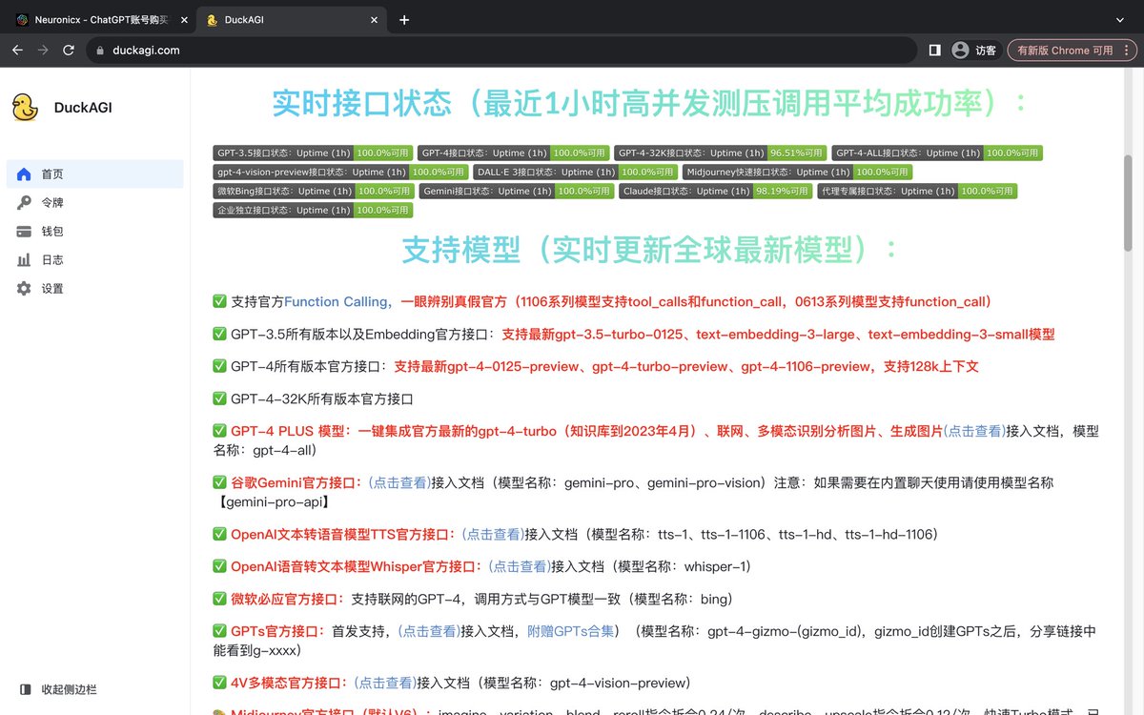Screen dimensions: 1144x715
Task: Open the 钱包 wallet sidebar item
Action: coord(95,232)
